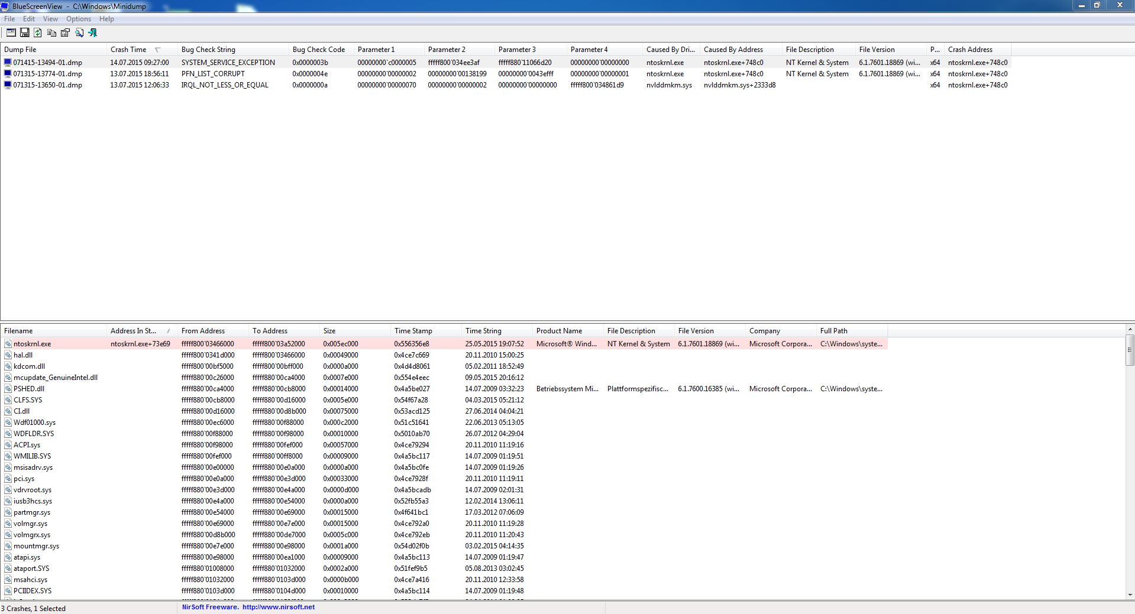Select the ataport.SYS driver row
This screenshot has width=1135, height=614.
tap(444, 568)
